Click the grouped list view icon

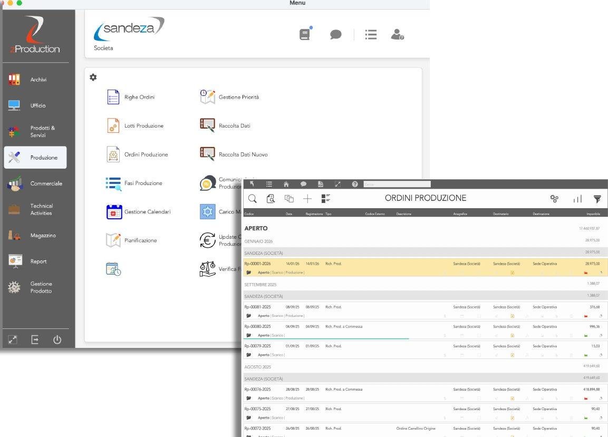326,199
